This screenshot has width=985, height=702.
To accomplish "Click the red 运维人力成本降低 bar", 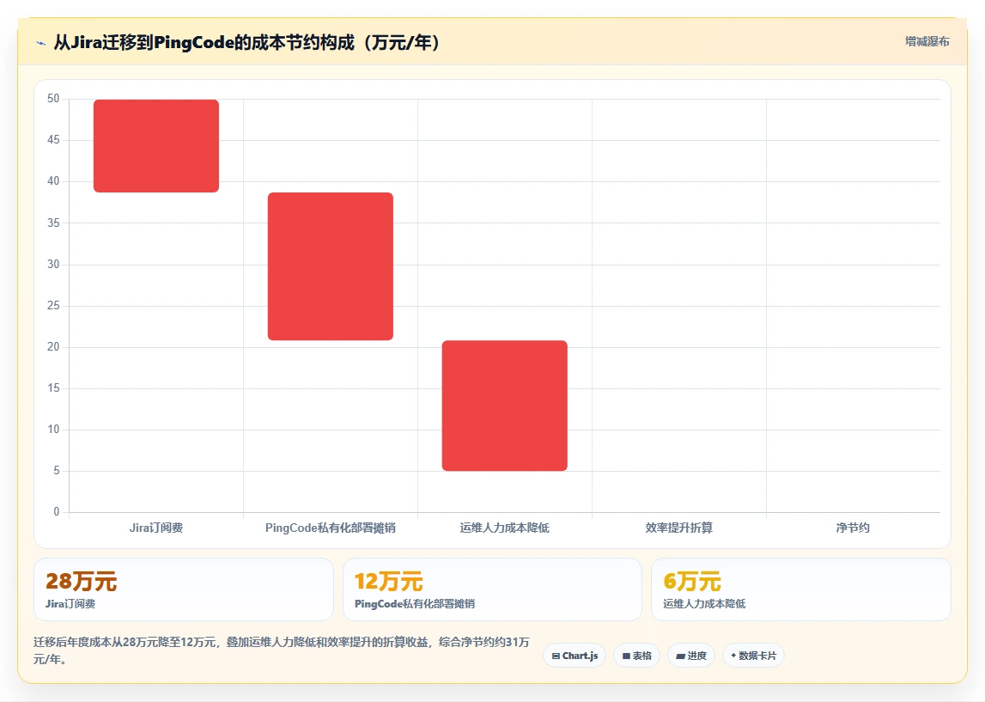I will point(504,406).
